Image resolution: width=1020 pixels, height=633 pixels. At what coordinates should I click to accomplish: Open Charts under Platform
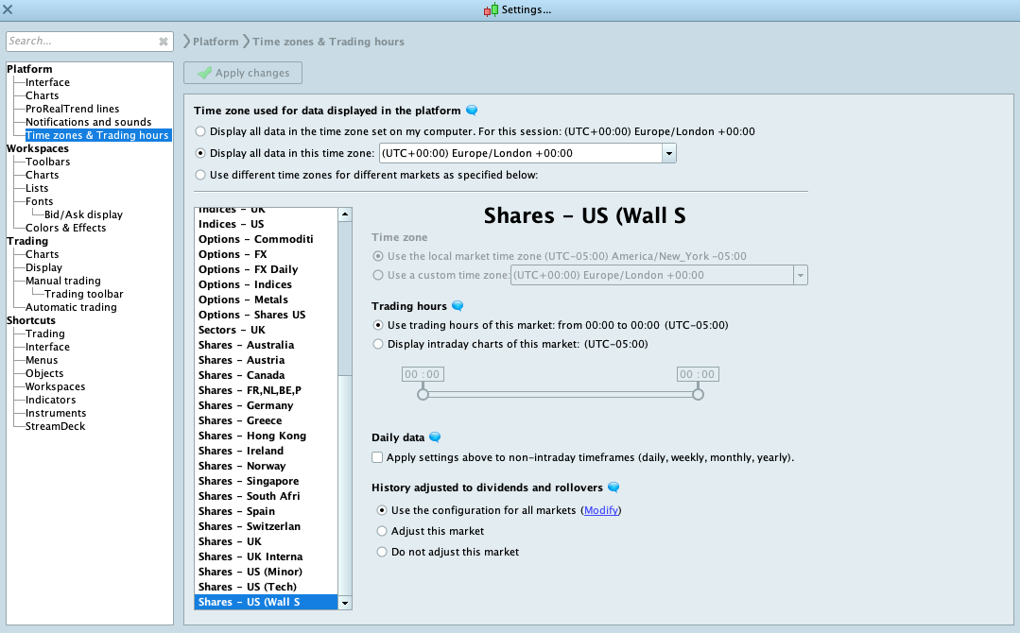tap(43, 95)
